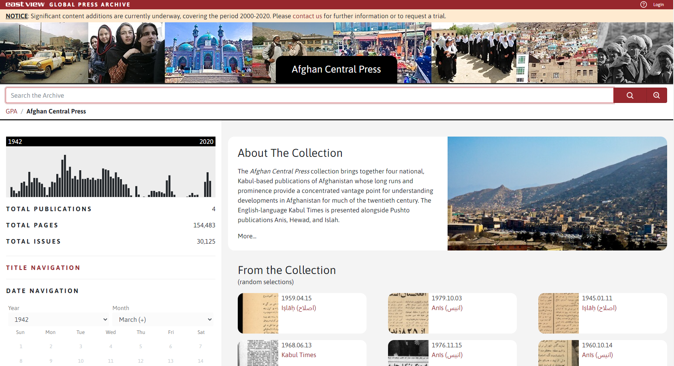Focus the Search the Archive field

(309, 95)
